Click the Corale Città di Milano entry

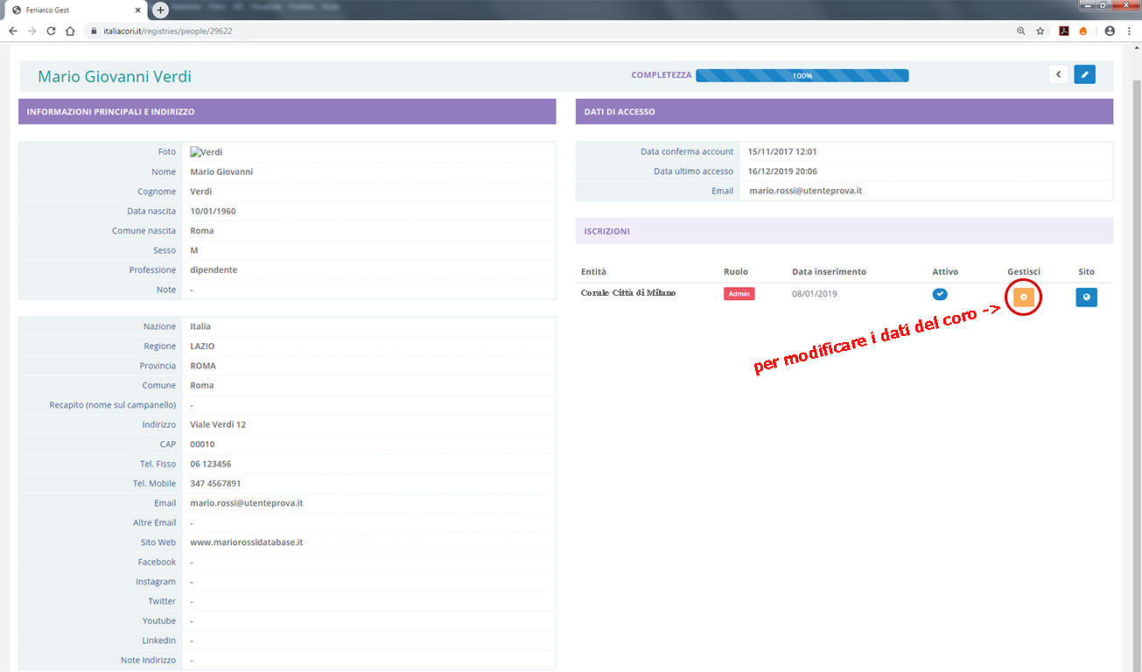(x=627, y=293)
